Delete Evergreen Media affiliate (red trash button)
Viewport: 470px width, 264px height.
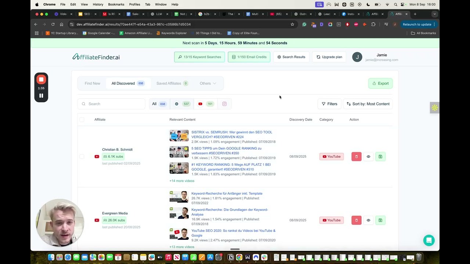[x=356, y=220]
